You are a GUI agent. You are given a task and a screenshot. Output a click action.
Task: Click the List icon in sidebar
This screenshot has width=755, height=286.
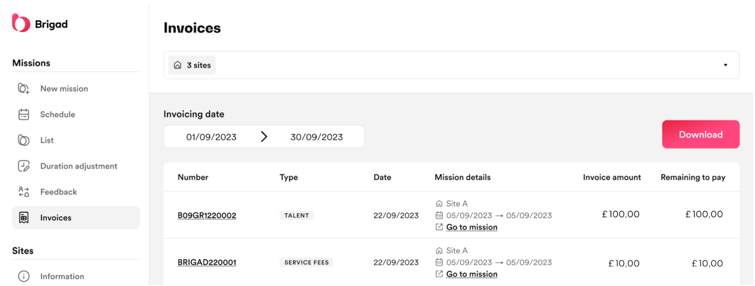pyautogui.click(x=24, y=140)
